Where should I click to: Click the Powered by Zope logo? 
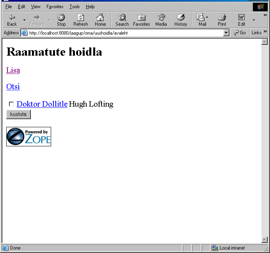tap(28, 137)
